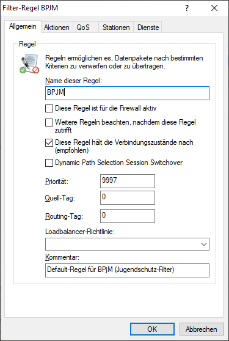Click the Quell-Tag input field
229x341 pixels.
[128, 197]
